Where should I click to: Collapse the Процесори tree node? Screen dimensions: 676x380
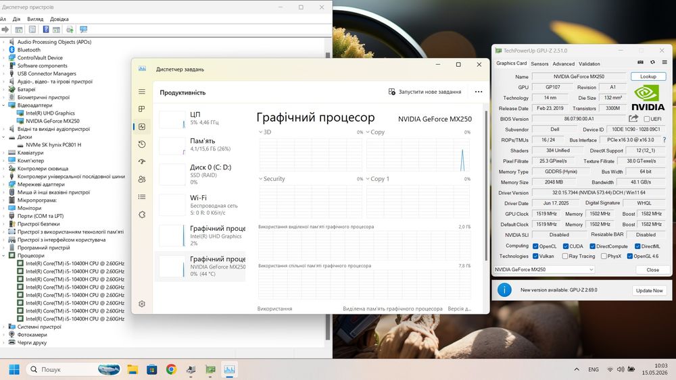click(x=3, y=255)
